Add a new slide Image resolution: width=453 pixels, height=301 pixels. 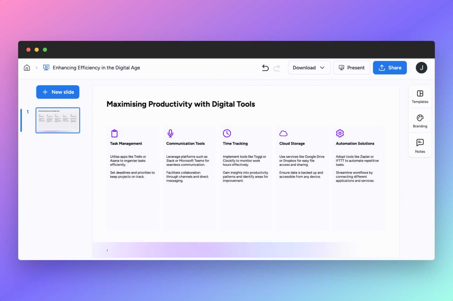coord(57,92)
